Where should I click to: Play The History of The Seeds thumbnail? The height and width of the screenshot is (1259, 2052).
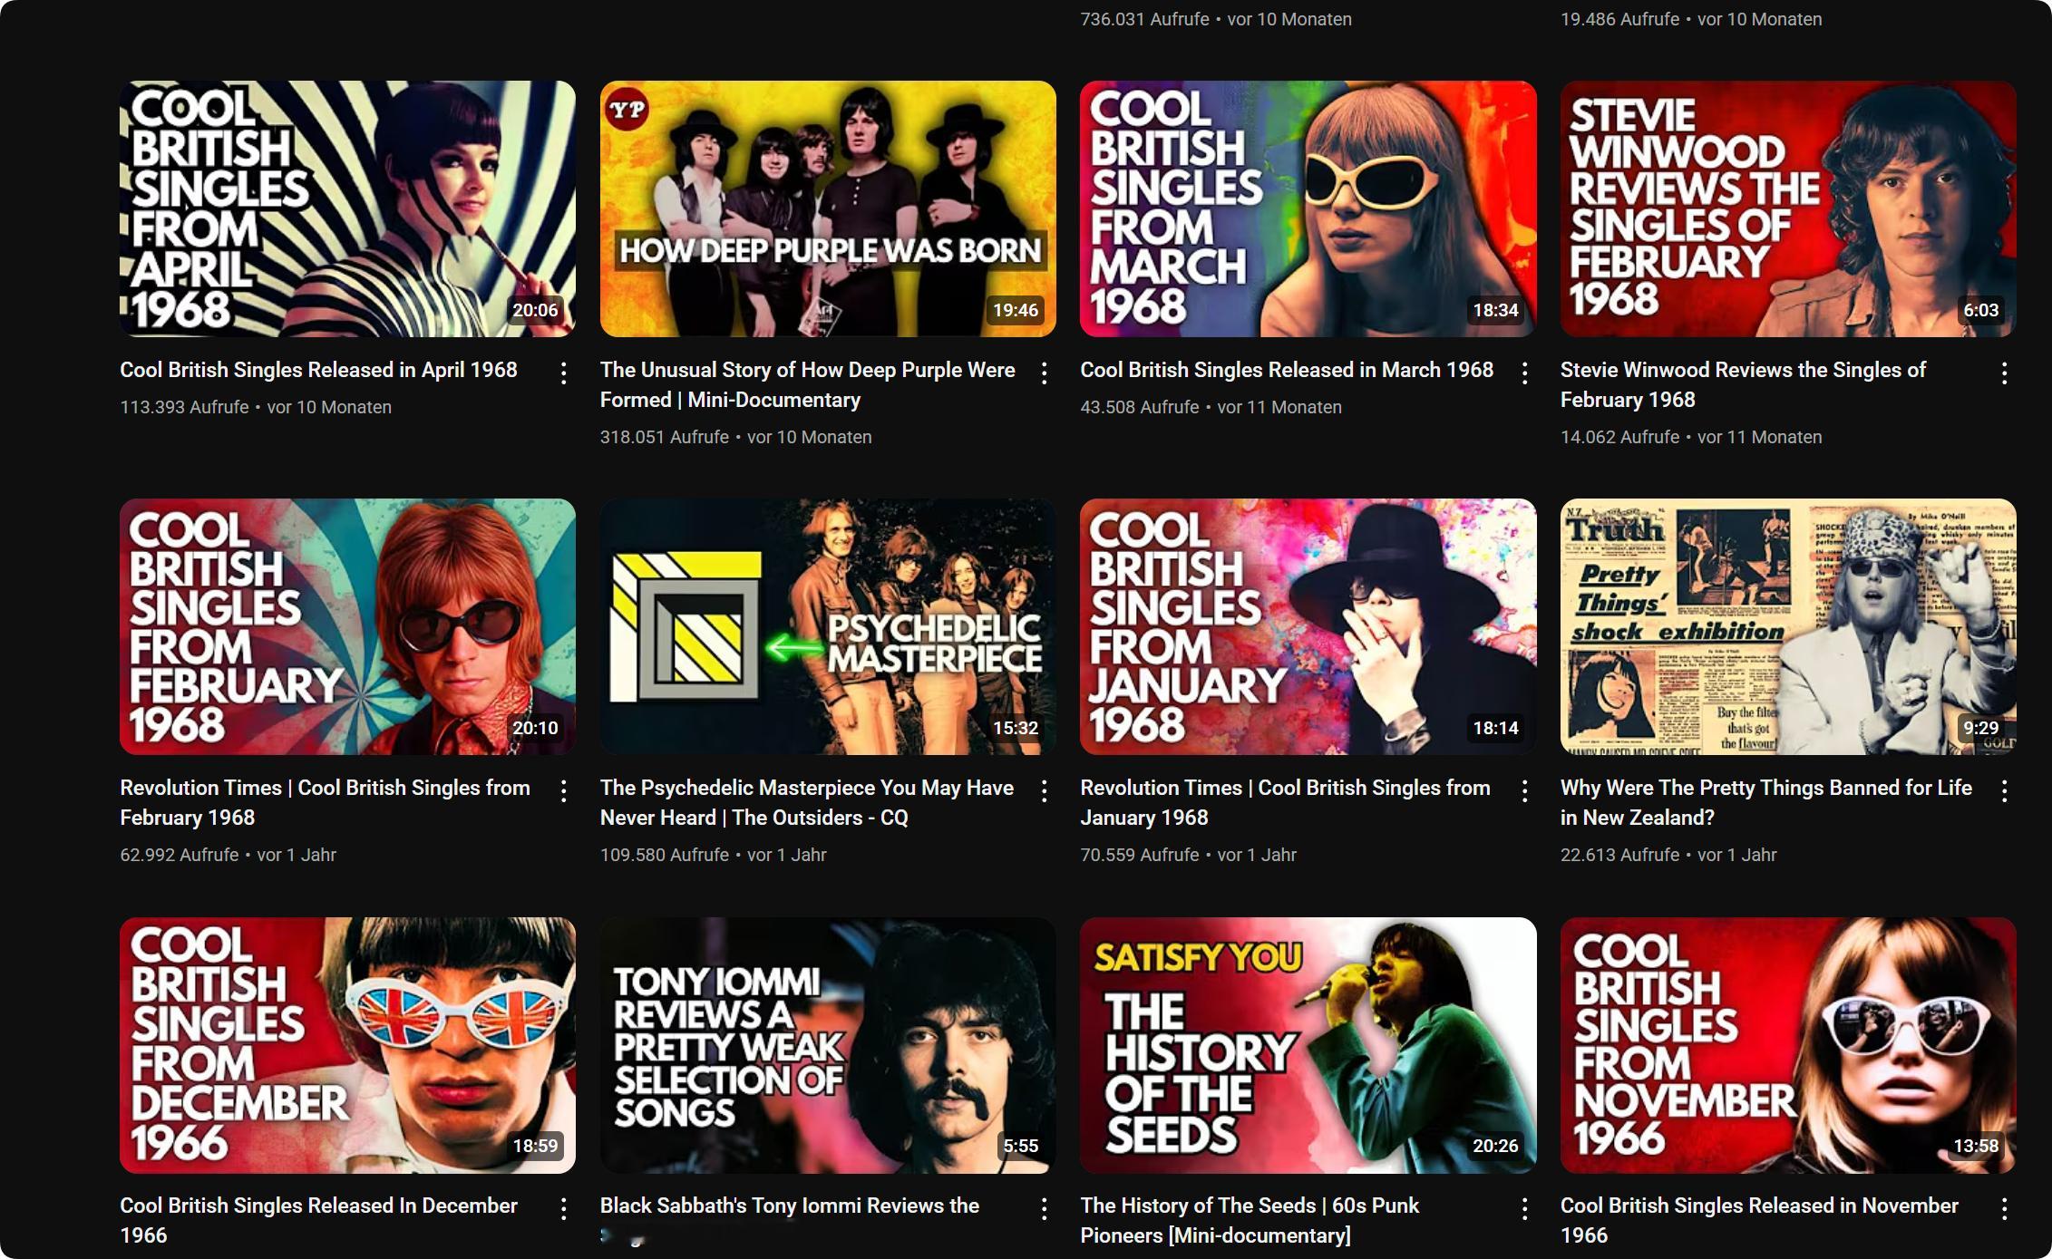coord(1308,1045)
